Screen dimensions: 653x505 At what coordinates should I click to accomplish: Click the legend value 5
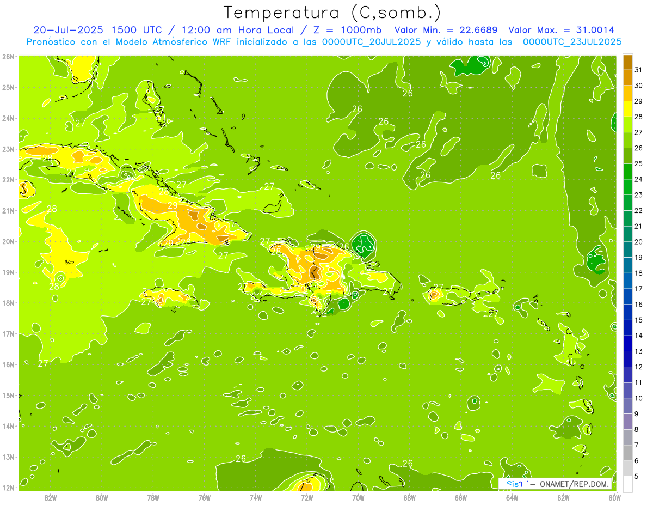[x=637, y=476]
